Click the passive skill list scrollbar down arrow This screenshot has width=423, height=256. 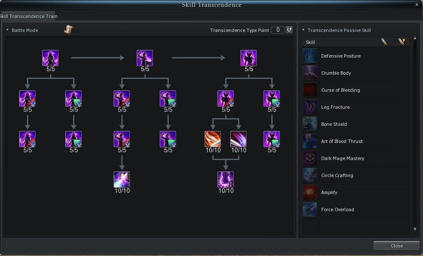click(x=414, y=230)
